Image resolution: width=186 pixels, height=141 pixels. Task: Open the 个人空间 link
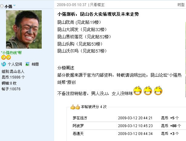click(15, 64)
